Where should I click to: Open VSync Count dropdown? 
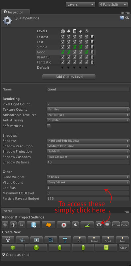tap(88, 183)
